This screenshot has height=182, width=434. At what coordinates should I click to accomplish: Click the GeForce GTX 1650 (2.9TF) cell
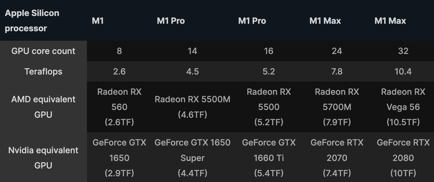click(x=119, y=158)
